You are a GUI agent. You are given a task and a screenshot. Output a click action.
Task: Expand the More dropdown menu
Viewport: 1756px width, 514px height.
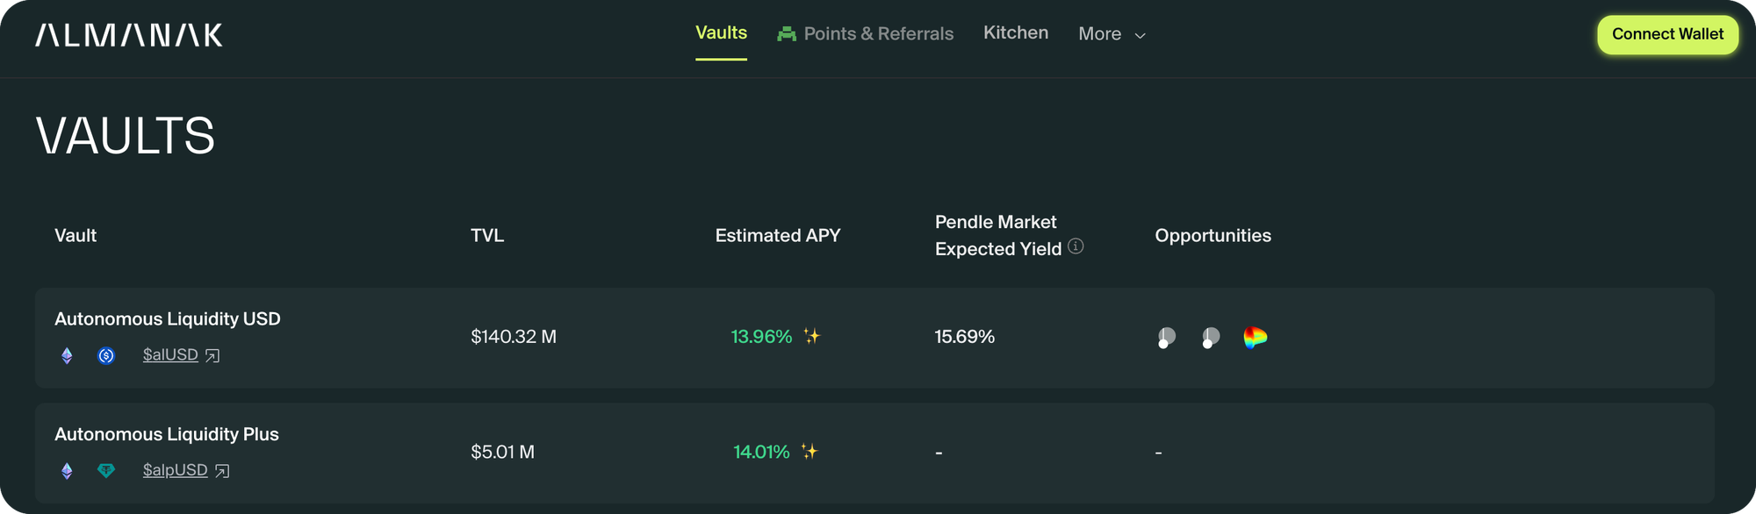click(x=1112, y=34)
